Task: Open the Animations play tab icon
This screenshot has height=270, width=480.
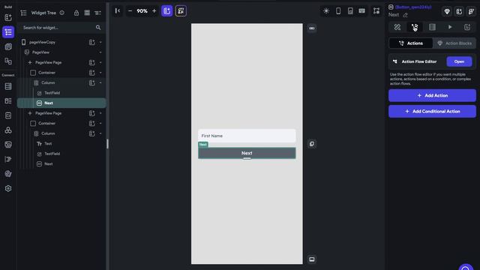Action: (450, 27)
